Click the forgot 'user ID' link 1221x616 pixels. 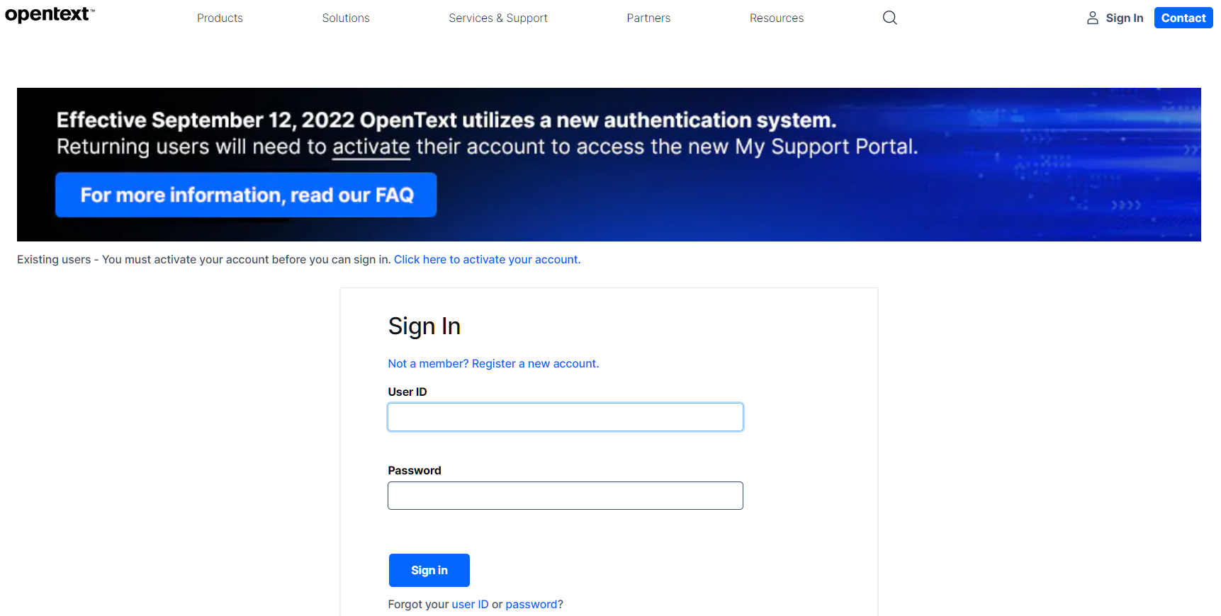(x=470, y=605)
